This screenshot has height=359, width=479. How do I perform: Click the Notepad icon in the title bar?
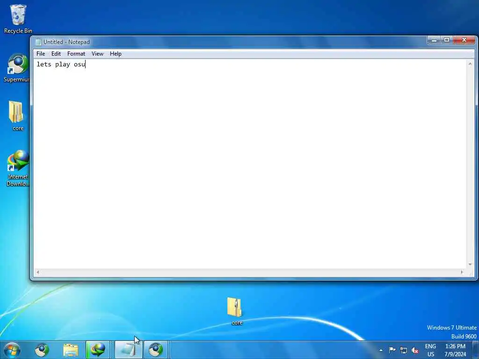pos(38,42)
